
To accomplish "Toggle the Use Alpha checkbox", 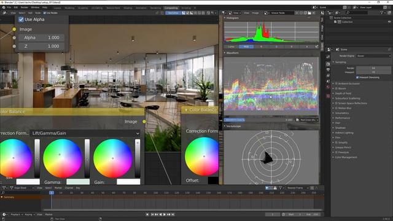I will pyautogui.click(x=21, y=19).
